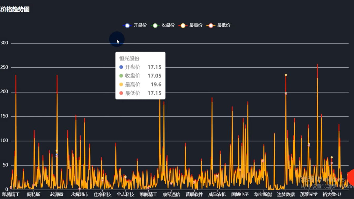Click the y-axis value 300
Viewport: 354px width, 199px height.
4,43
